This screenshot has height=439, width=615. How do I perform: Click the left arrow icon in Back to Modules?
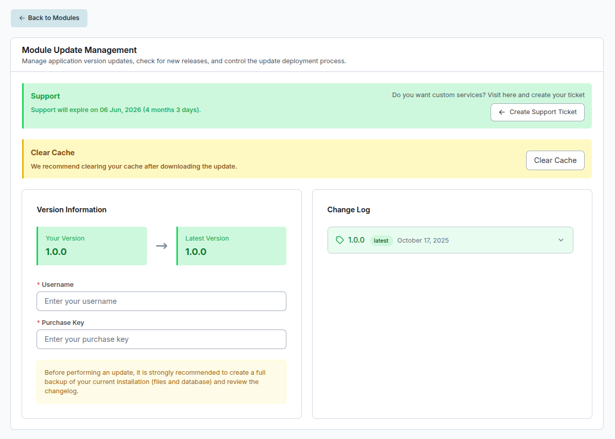click(22, 18)
